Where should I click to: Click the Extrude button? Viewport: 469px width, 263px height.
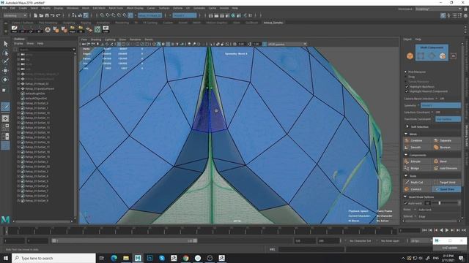click(418, 161)
